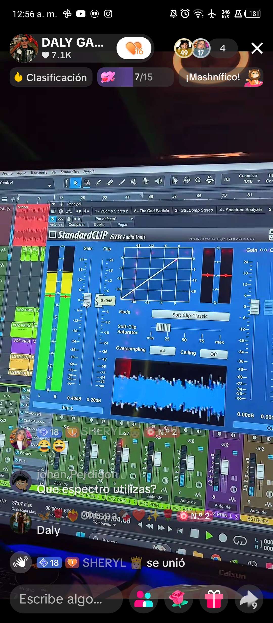This screenshot has height=623, width=273.
Task: Select the Range tool
Action: point(87,183)
